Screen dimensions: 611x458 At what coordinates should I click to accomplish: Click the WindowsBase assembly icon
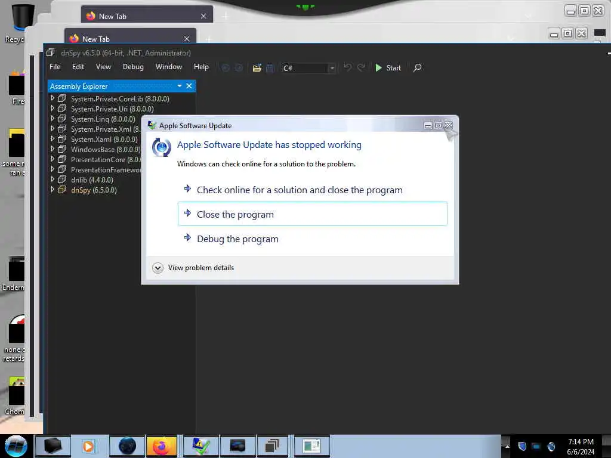pos(61,149)
